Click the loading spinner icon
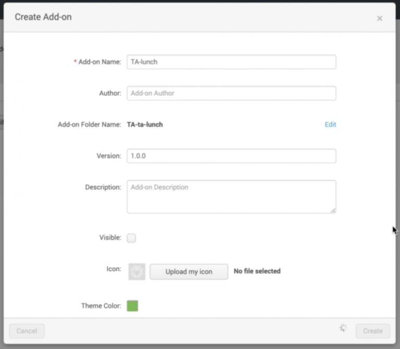 point(343,328)
